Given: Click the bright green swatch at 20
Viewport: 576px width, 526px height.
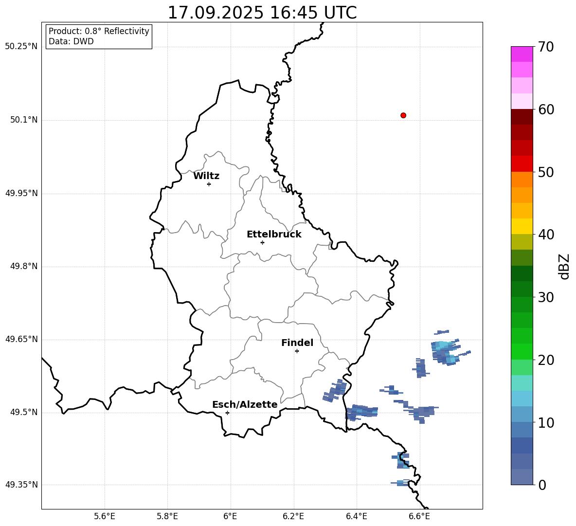Looking at the screenshot, I should tap(522, 351).
